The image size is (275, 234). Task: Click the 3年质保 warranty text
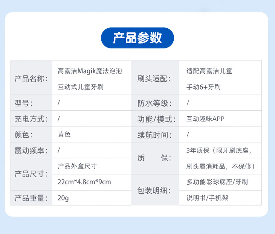(218, 150)
